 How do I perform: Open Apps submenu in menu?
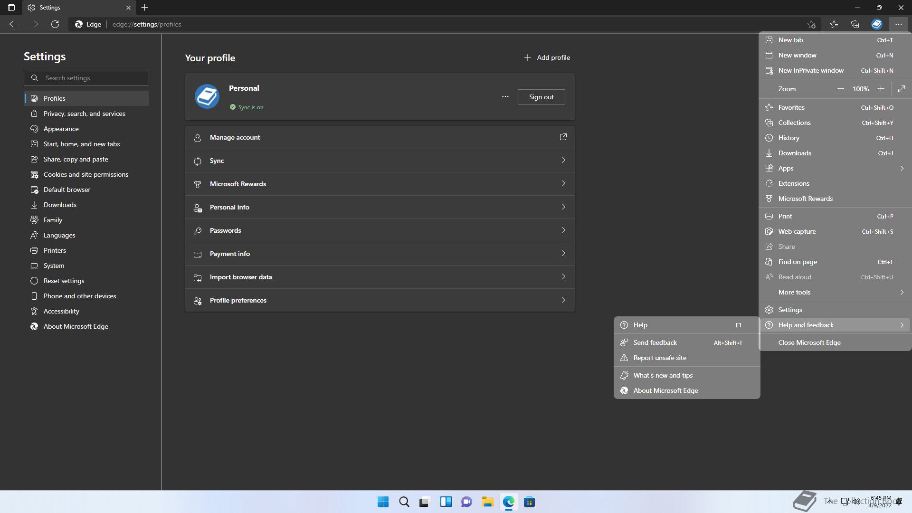[835, 168]
